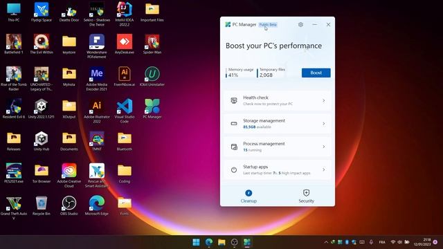
Task: Switch to the Security tab
Action: point(306,196)
